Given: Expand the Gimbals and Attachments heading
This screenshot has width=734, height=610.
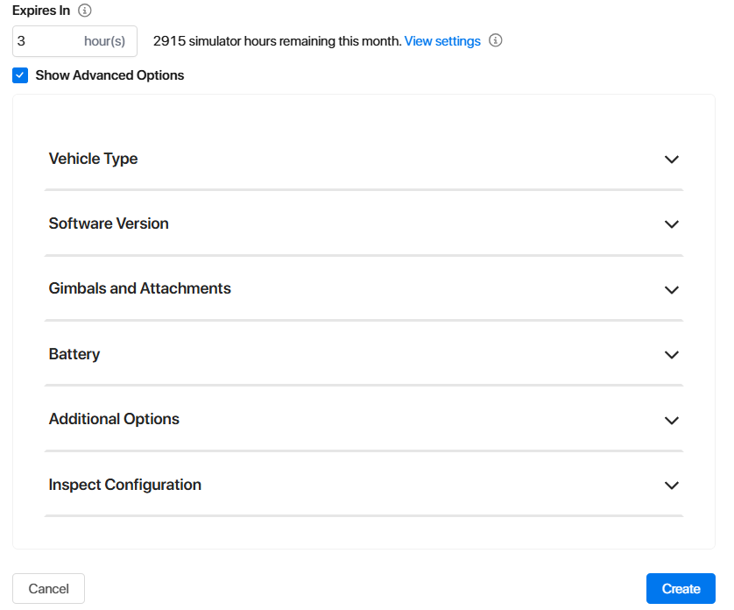Looking at the screenshot, I should click(x=140, y=288).
